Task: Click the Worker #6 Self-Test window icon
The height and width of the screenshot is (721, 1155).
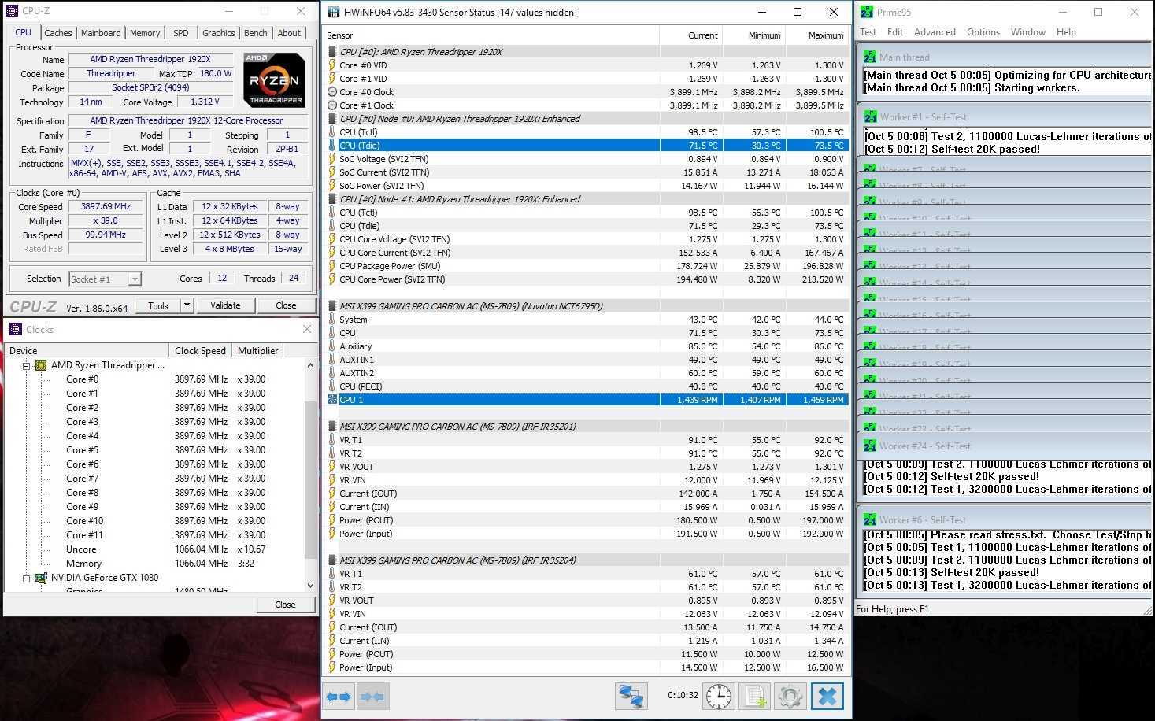Action: [869, 519]
